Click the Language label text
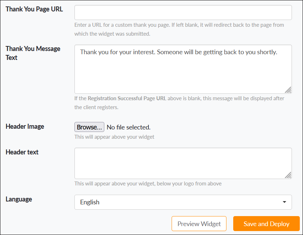The height and width of the screenshot is (235, 303). tap(19, 199)
